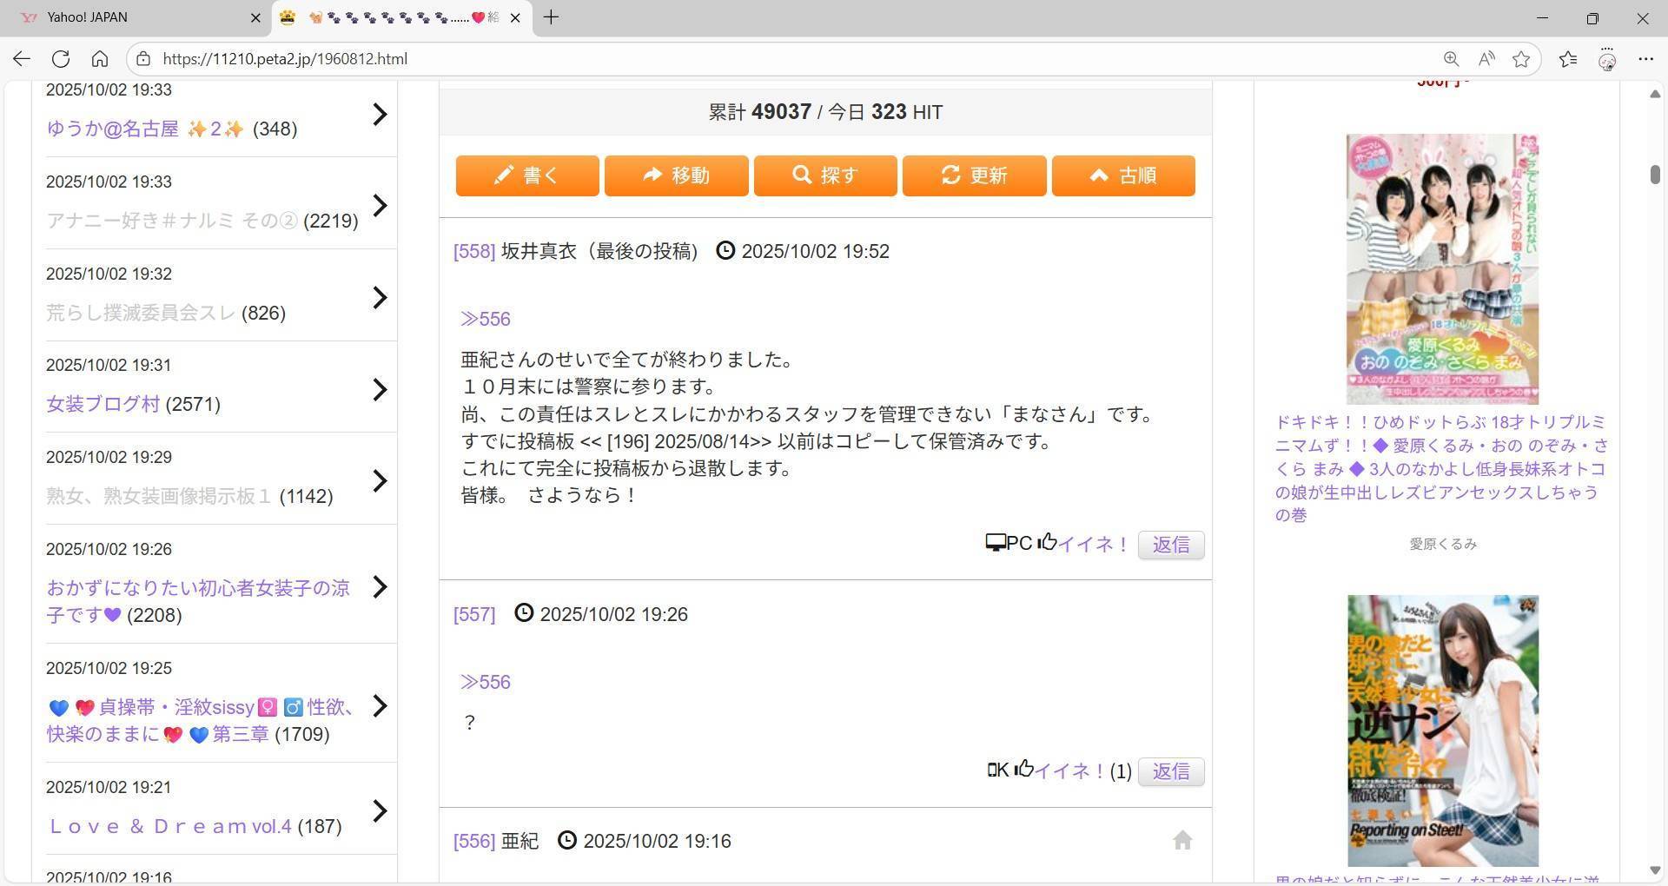Open the browser settings and more menu
This screenshot has height=886, width=1668.
coord(1645,59)
